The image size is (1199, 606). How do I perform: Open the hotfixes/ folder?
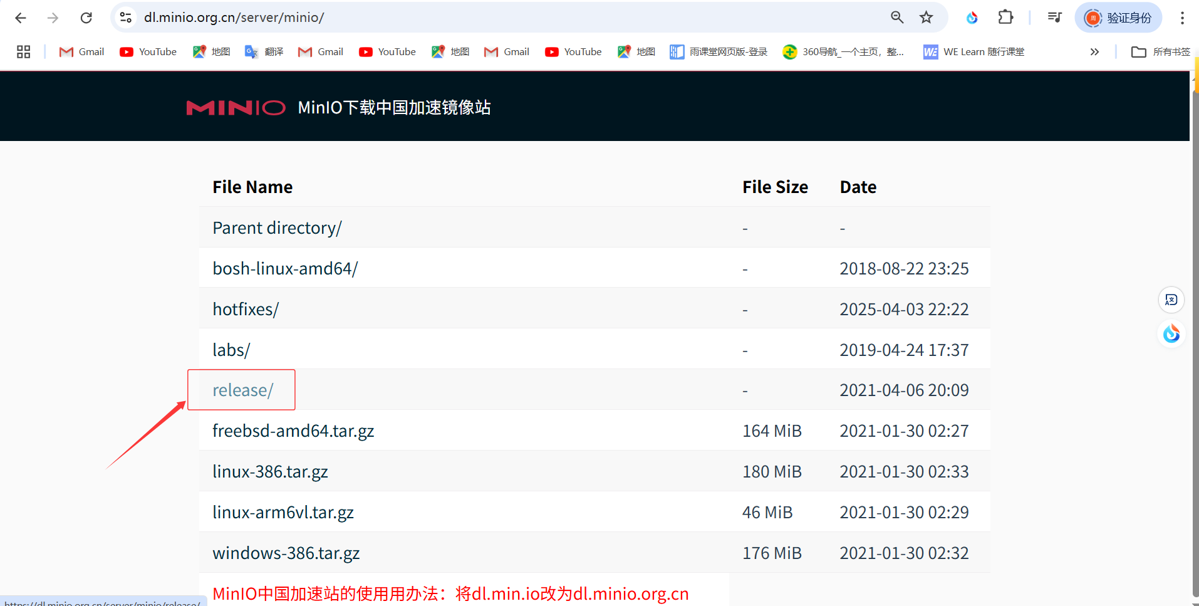tap(246, 309)
